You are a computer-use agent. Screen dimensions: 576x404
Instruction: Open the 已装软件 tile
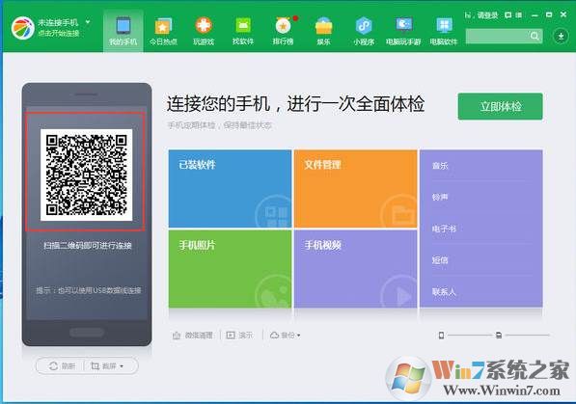click(230, 188)
